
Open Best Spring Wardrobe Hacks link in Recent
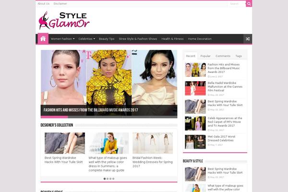coord(225,103)
